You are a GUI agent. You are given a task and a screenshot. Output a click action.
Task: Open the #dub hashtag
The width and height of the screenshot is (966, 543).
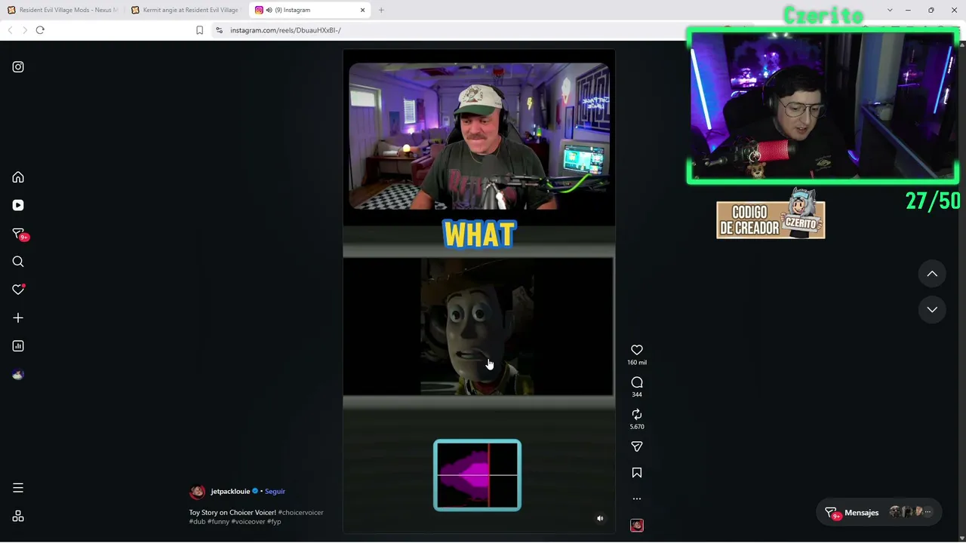click(197, 522)
